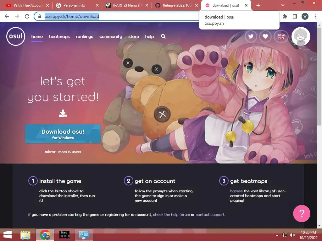Close the (PART 2) Nano tab
Viewport: 322px width, 241px height.
click(147, 5)
